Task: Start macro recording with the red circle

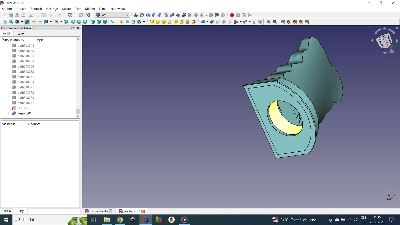Action: [x=232, y=15]
